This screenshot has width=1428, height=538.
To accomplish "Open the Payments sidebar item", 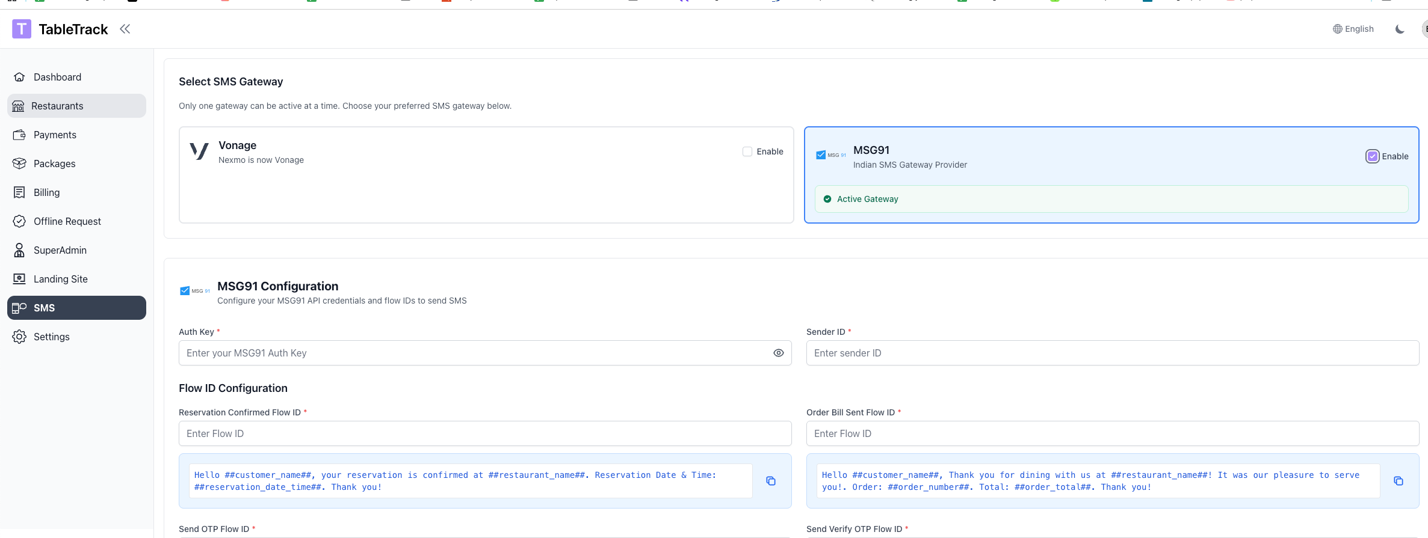I will click(x=55, y=135).
